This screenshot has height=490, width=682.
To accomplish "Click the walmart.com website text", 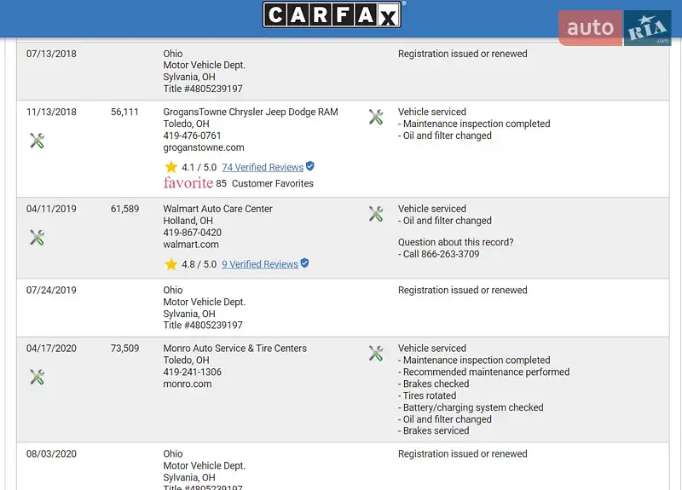I will 190,245.
